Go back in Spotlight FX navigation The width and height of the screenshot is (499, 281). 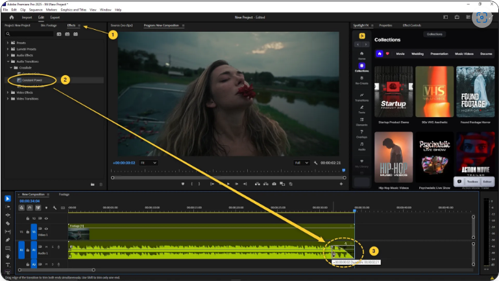pyautogui.click(x=358, y=45)
